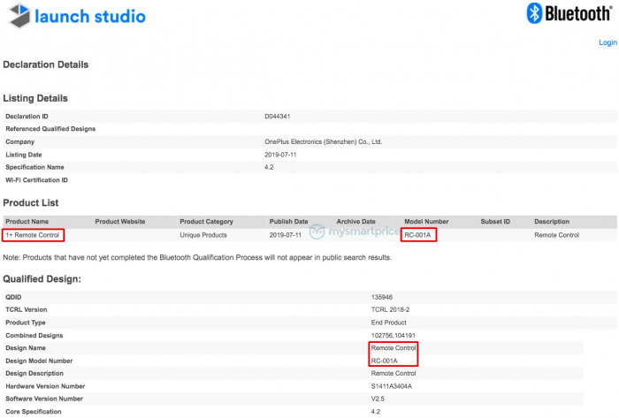
Task: Click the Launch Studio logo icon
Action: [x=18, y=15]
